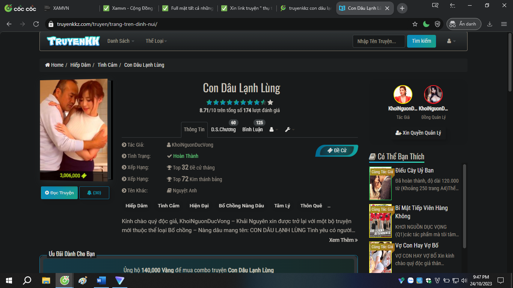Switch to the D.S.Chương tab
This screenshot has height=288, width=513.
(x=223, y=130)
